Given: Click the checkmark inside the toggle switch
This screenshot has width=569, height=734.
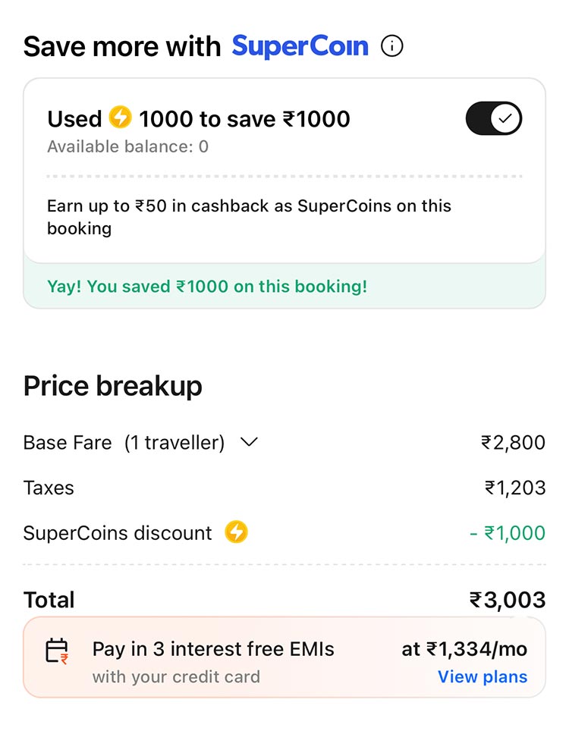Looking at the screenshot, I should tap(507, 118).
